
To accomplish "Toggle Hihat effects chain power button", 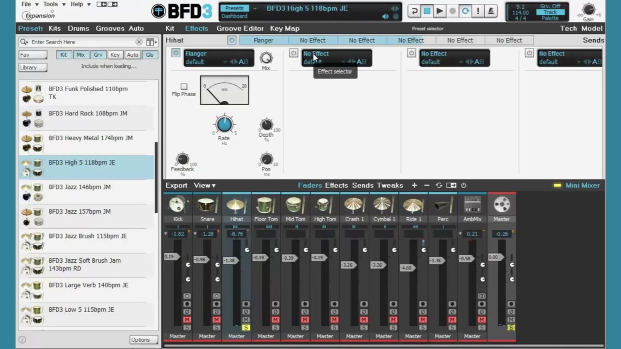I will (232, 40).
